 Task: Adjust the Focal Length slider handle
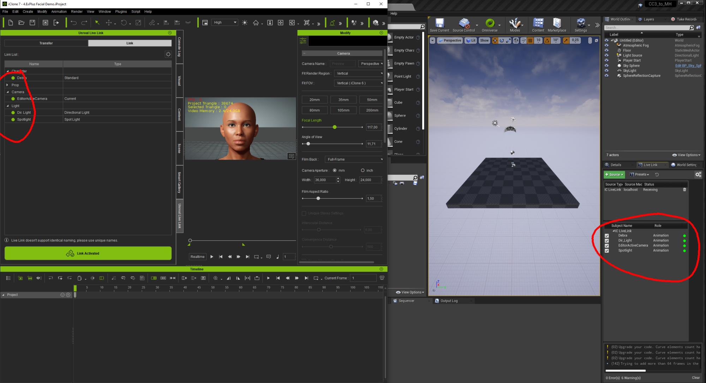(x=335, y=127)
